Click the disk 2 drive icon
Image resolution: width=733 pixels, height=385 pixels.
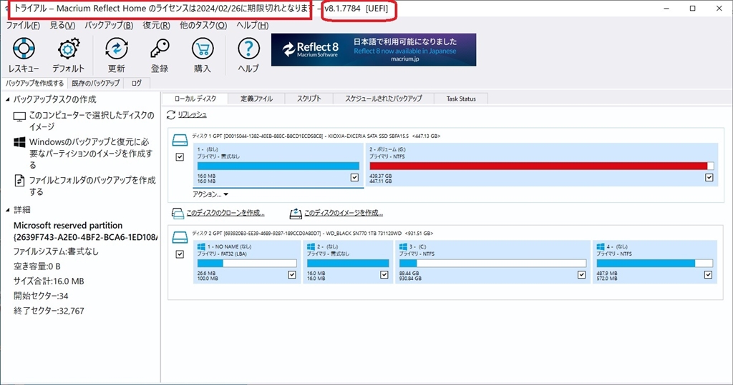pyautogui.click(x=180, y=236)
